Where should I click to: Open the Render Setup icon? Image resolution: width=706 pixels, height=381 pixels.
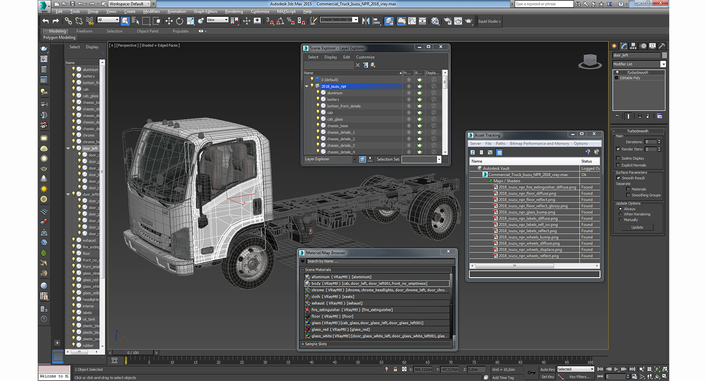click(x=447, y=21)
